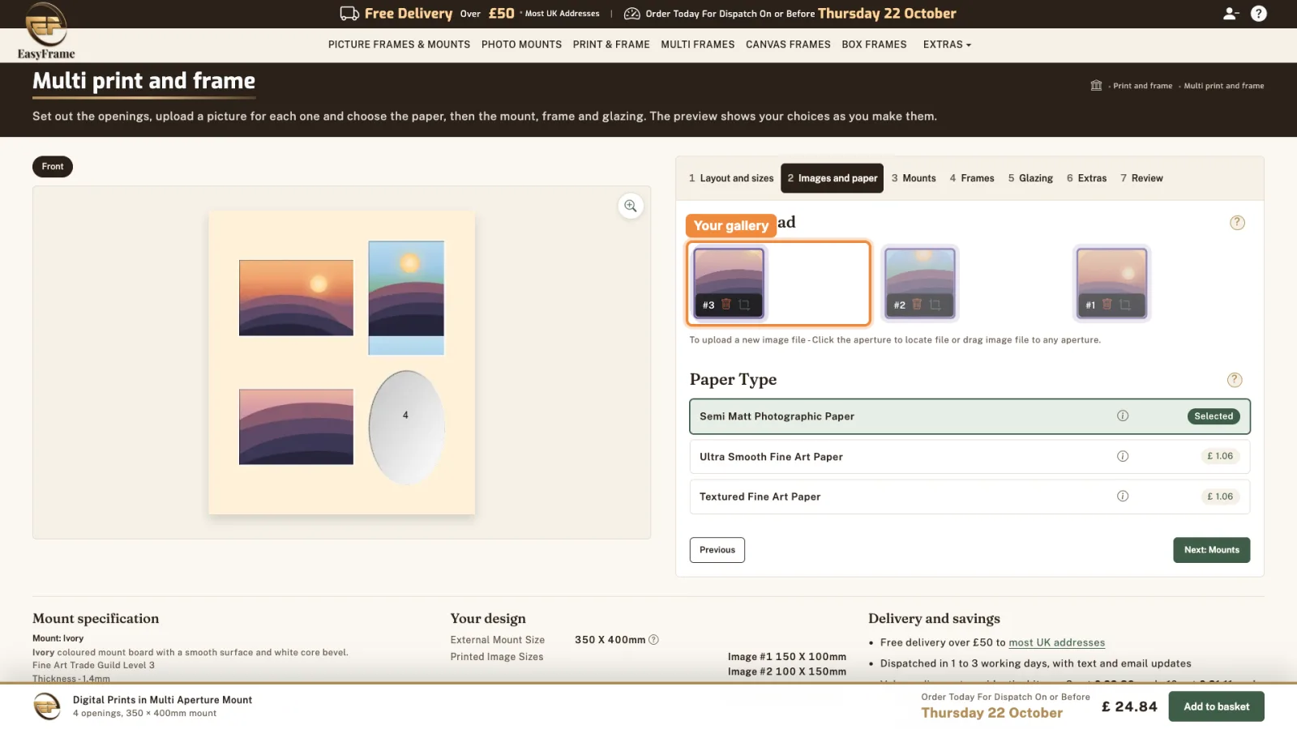Open Picture Frames & Mounts menu
This screenshot has height=729, width=1297.
[x=399, y=45]
